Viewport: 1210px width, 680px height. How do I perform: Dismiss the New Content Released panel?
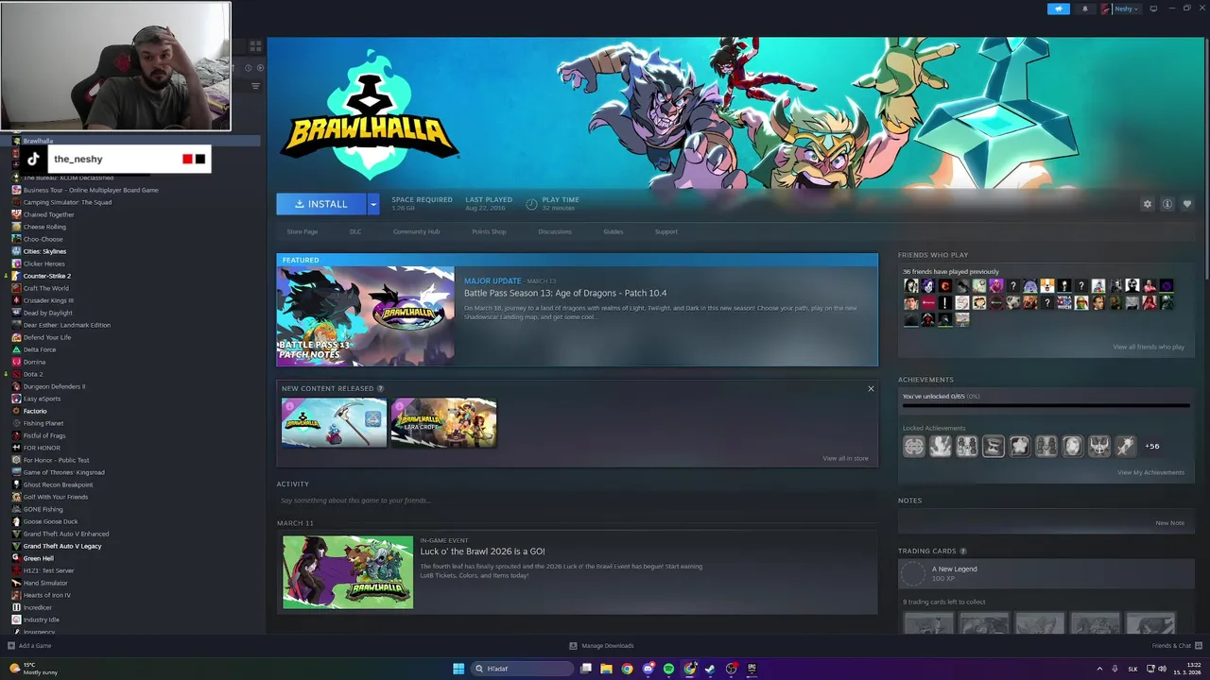[871, 388]
